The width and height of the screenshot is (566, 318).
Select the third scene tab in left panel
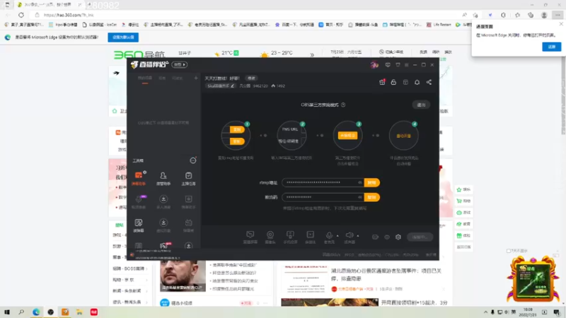[178, 78]
